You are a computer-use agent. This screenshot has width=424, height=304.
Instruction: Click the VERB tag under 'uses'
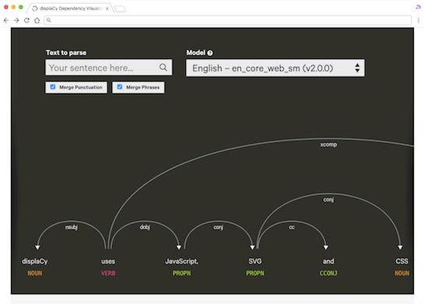click(108, 273)
